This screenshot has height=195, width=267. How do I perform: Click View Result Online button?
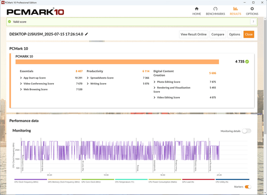point(194,34)
